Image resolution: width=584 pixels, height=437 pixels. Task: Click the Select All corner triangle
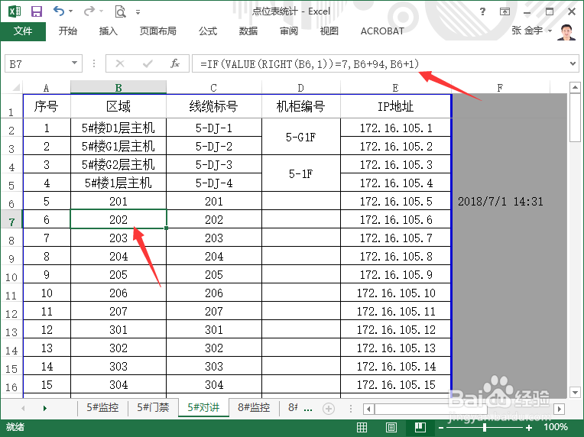[15, 88]
